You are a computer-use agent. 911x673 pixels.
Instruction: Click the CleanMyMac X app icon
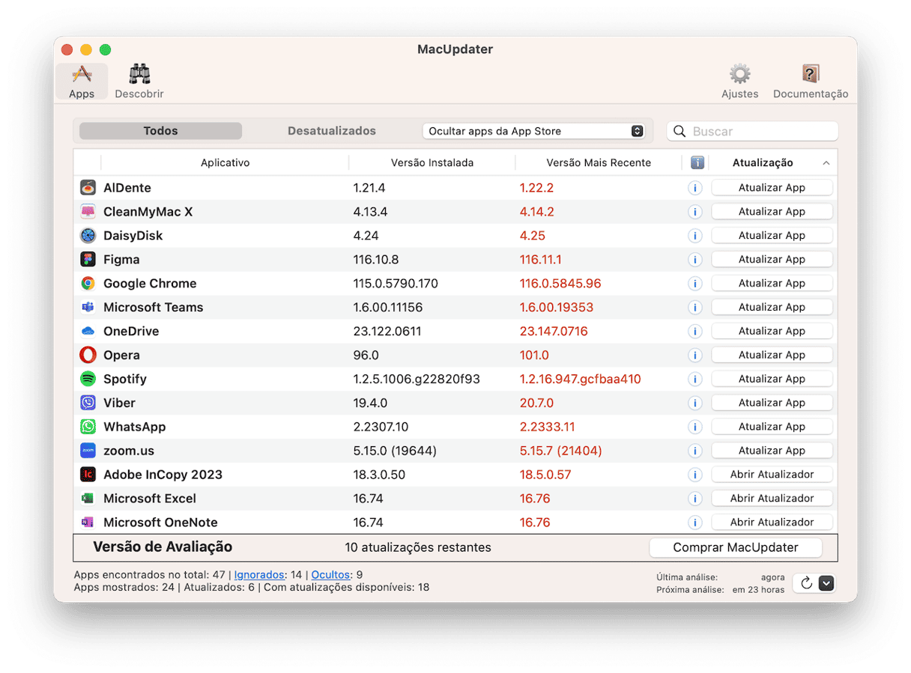88,212
